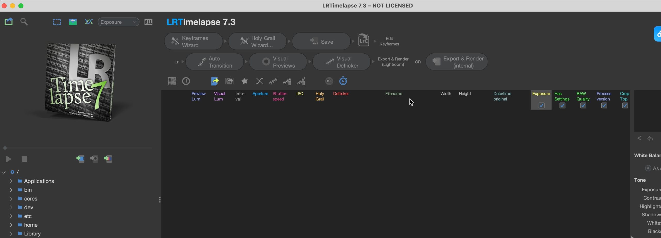Viewport: 661px width, 238px height.
Task: Play the preview sequence
Action: 9,159
